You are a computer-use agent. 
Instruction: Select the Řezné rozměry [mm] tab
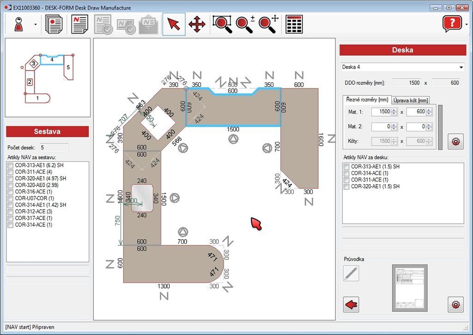pyautogui.click(x=368, y=100)
